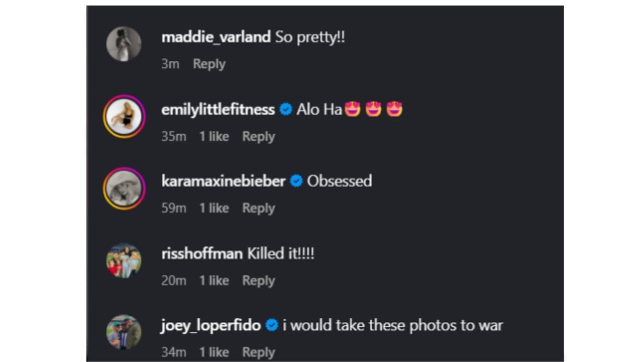The height and width of the screenshot is (362, 643).
Task: Click risshoffman's profile avatar
Action: [124, 260]
